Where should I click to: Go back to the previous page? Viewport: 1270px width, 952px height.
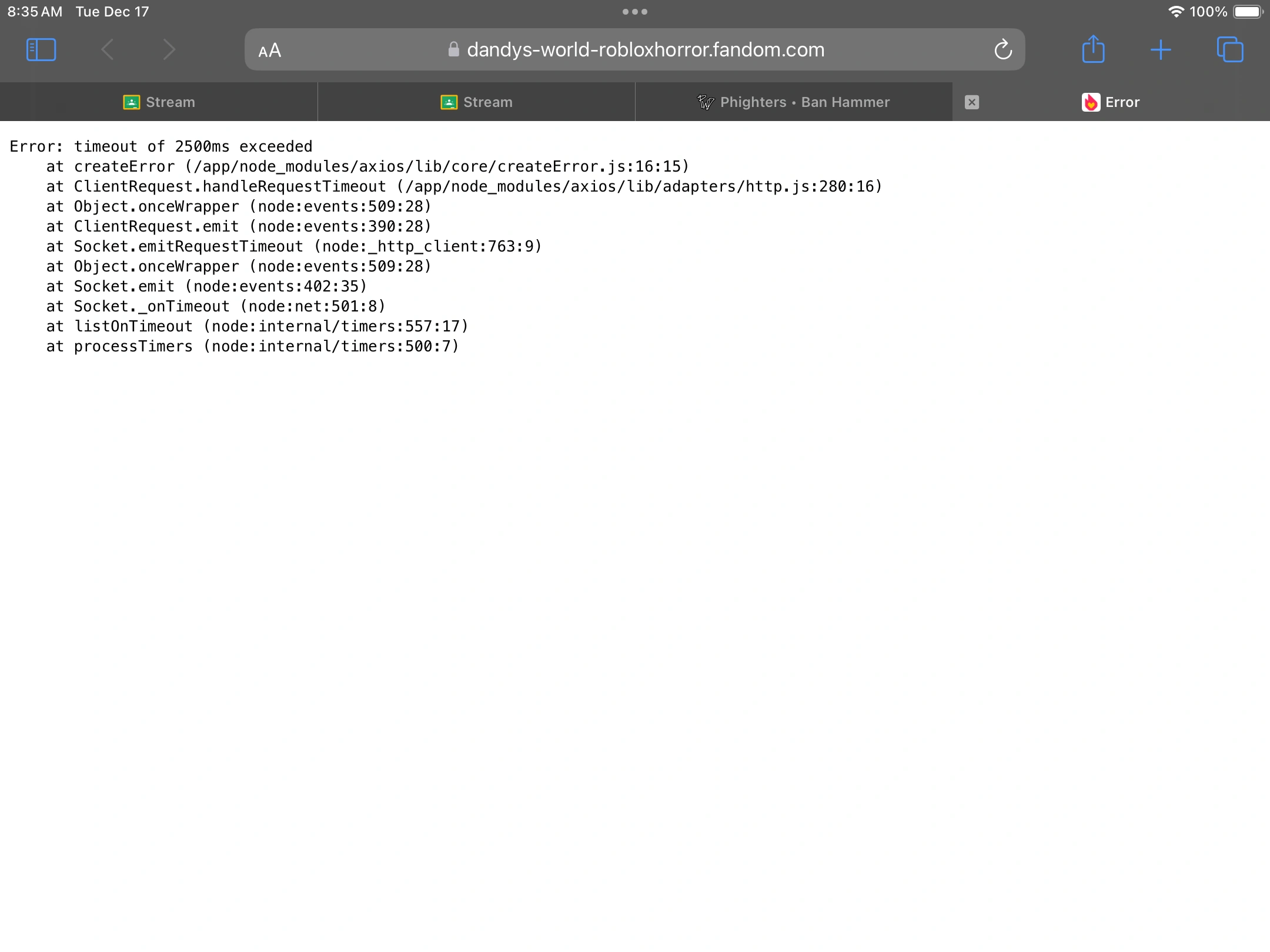tap(108, 50)
